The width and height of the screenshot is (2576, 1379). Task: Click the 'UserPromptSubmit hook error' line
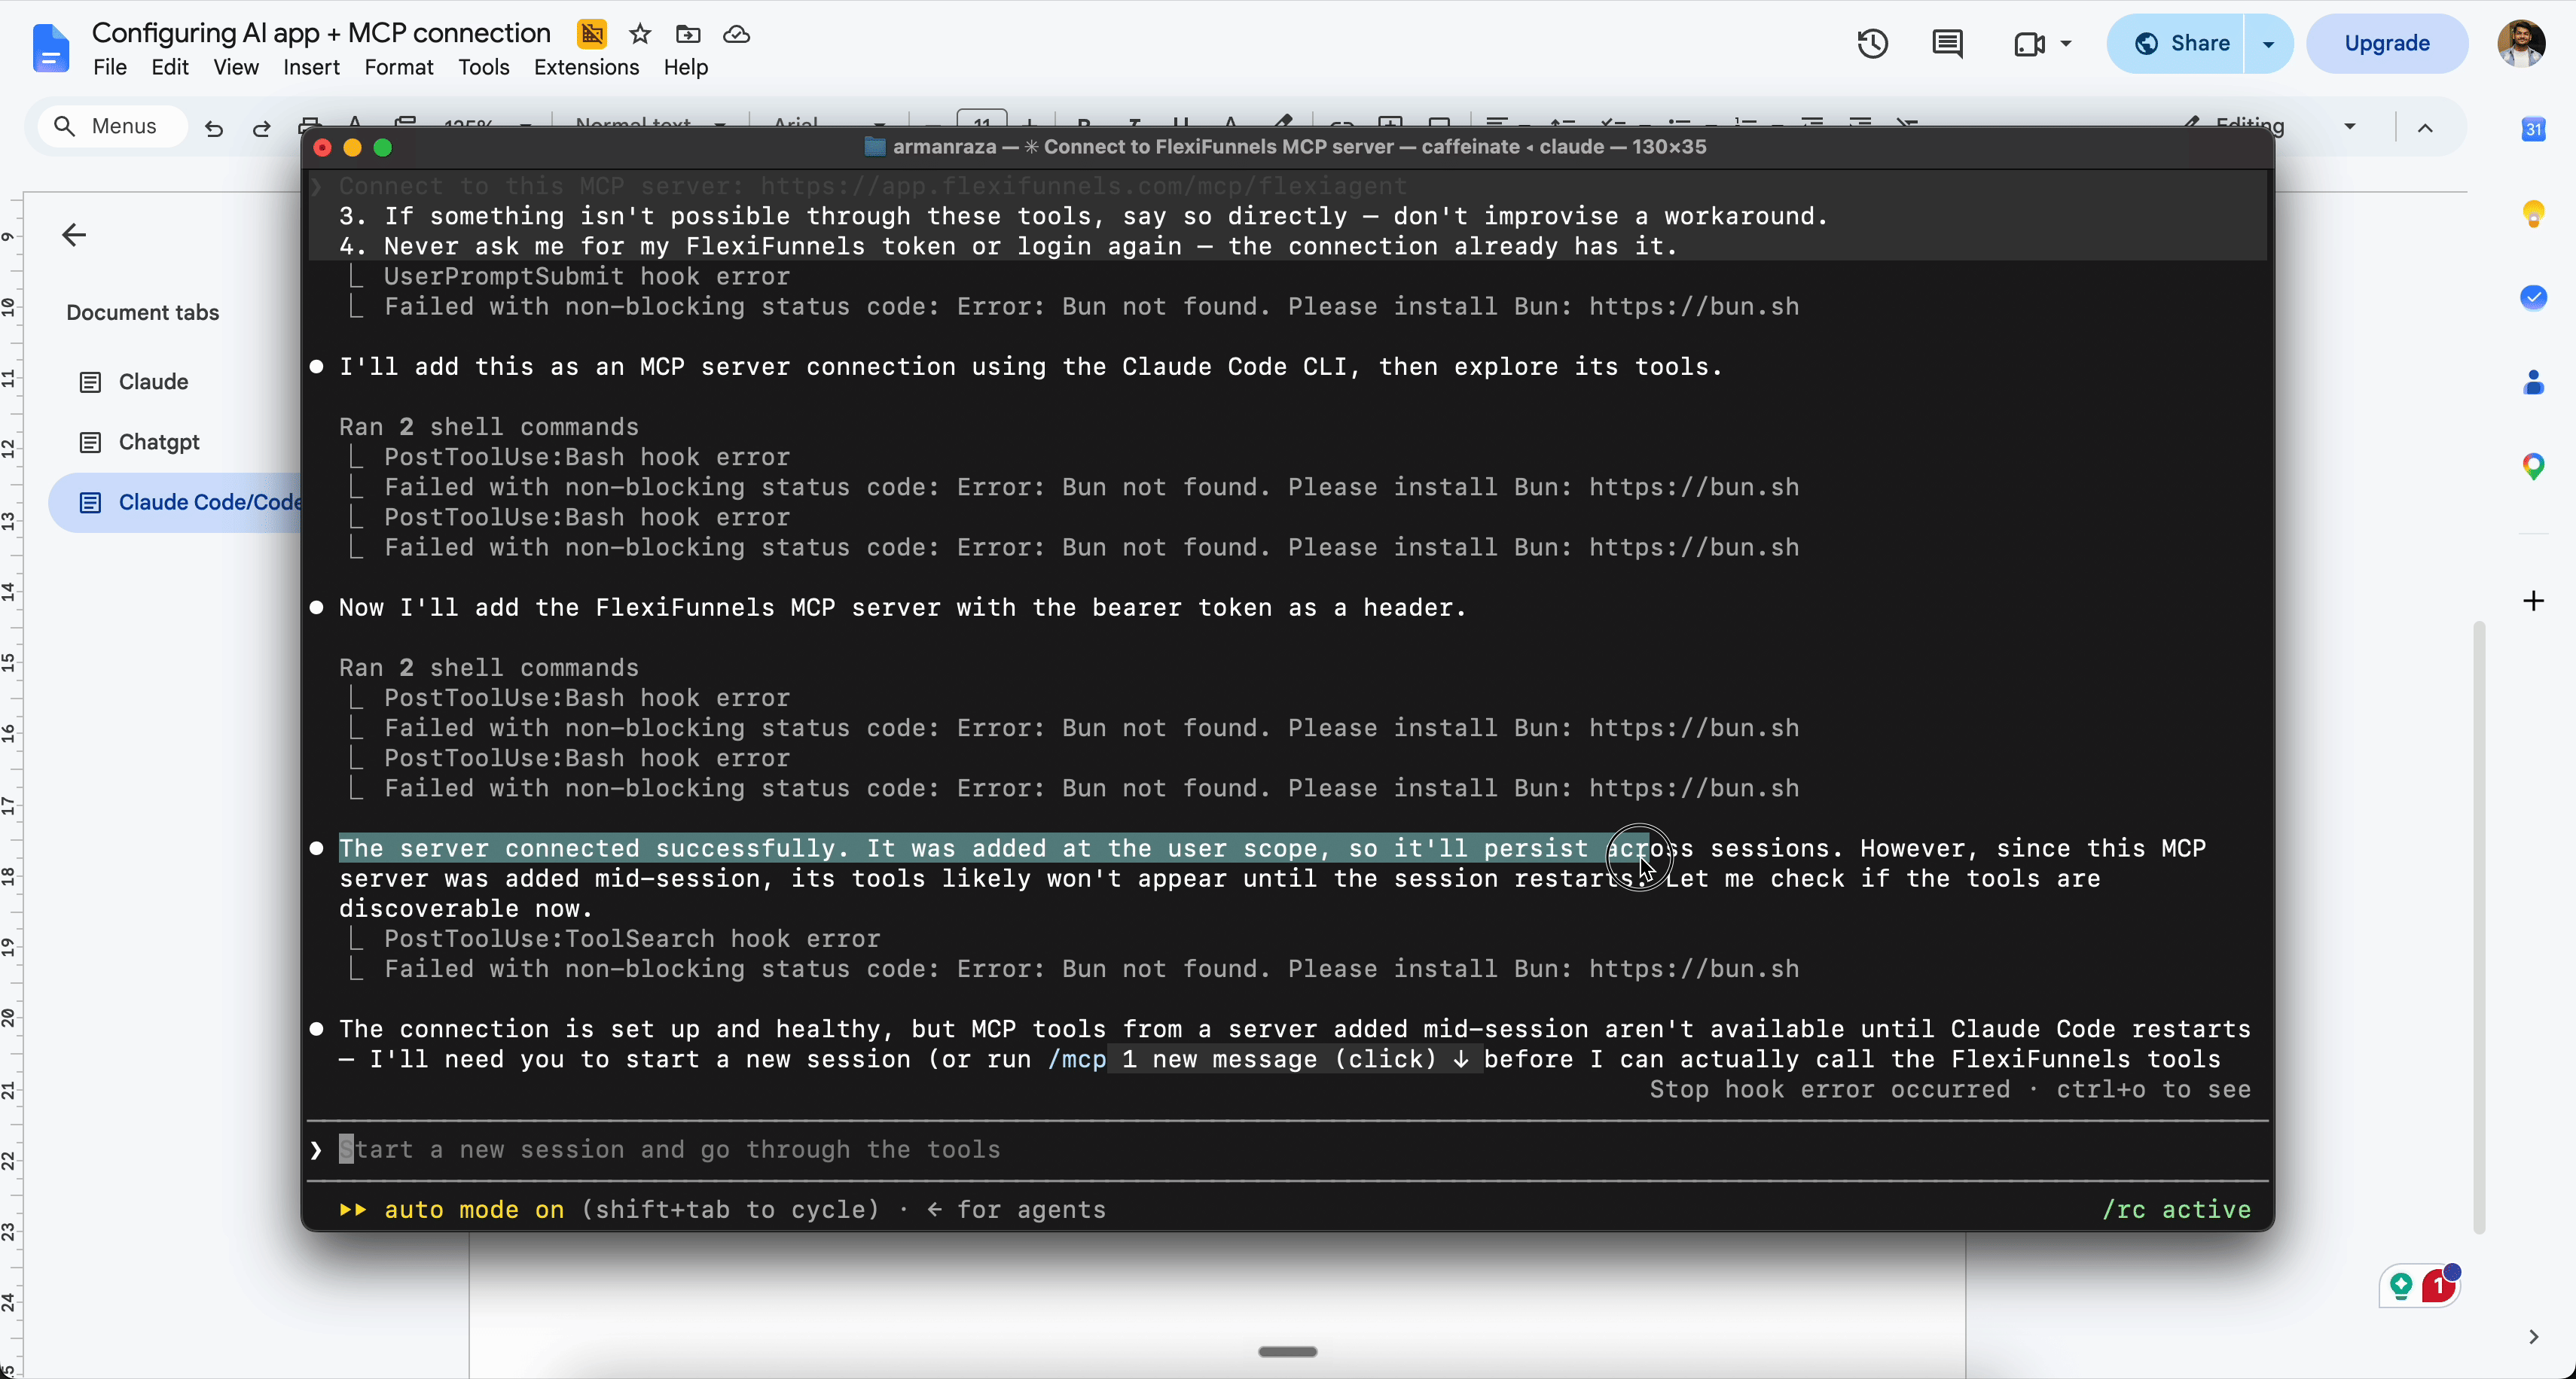[x=587, y=277]
